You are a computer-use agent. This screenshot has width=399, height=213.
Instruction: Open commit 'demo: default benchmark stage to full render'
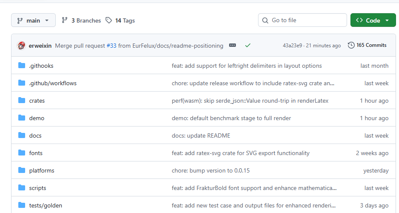point(231,118)
